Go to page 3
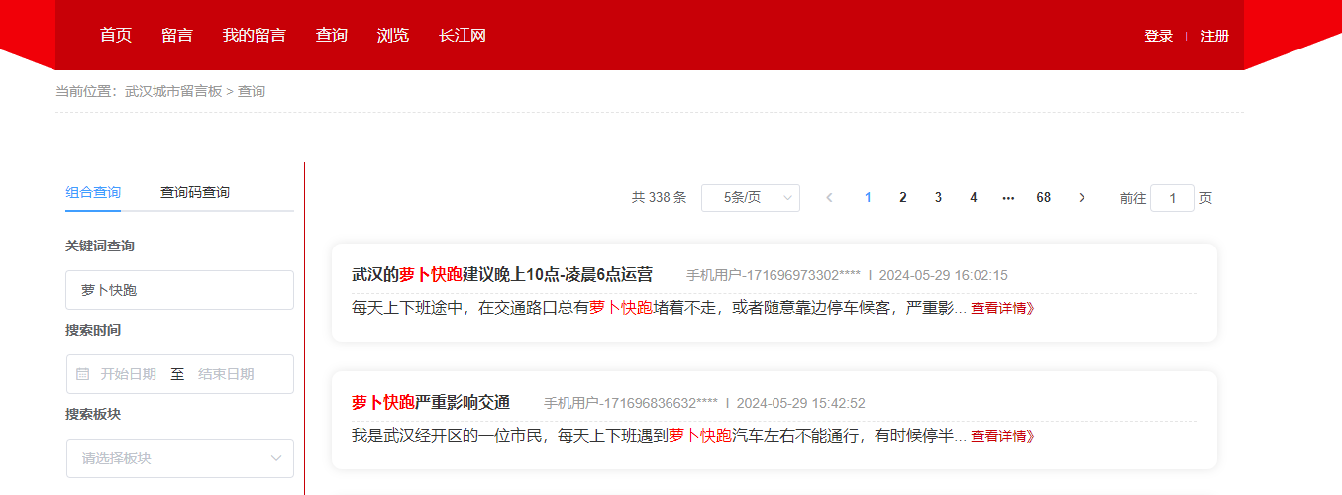 (938, 198)
